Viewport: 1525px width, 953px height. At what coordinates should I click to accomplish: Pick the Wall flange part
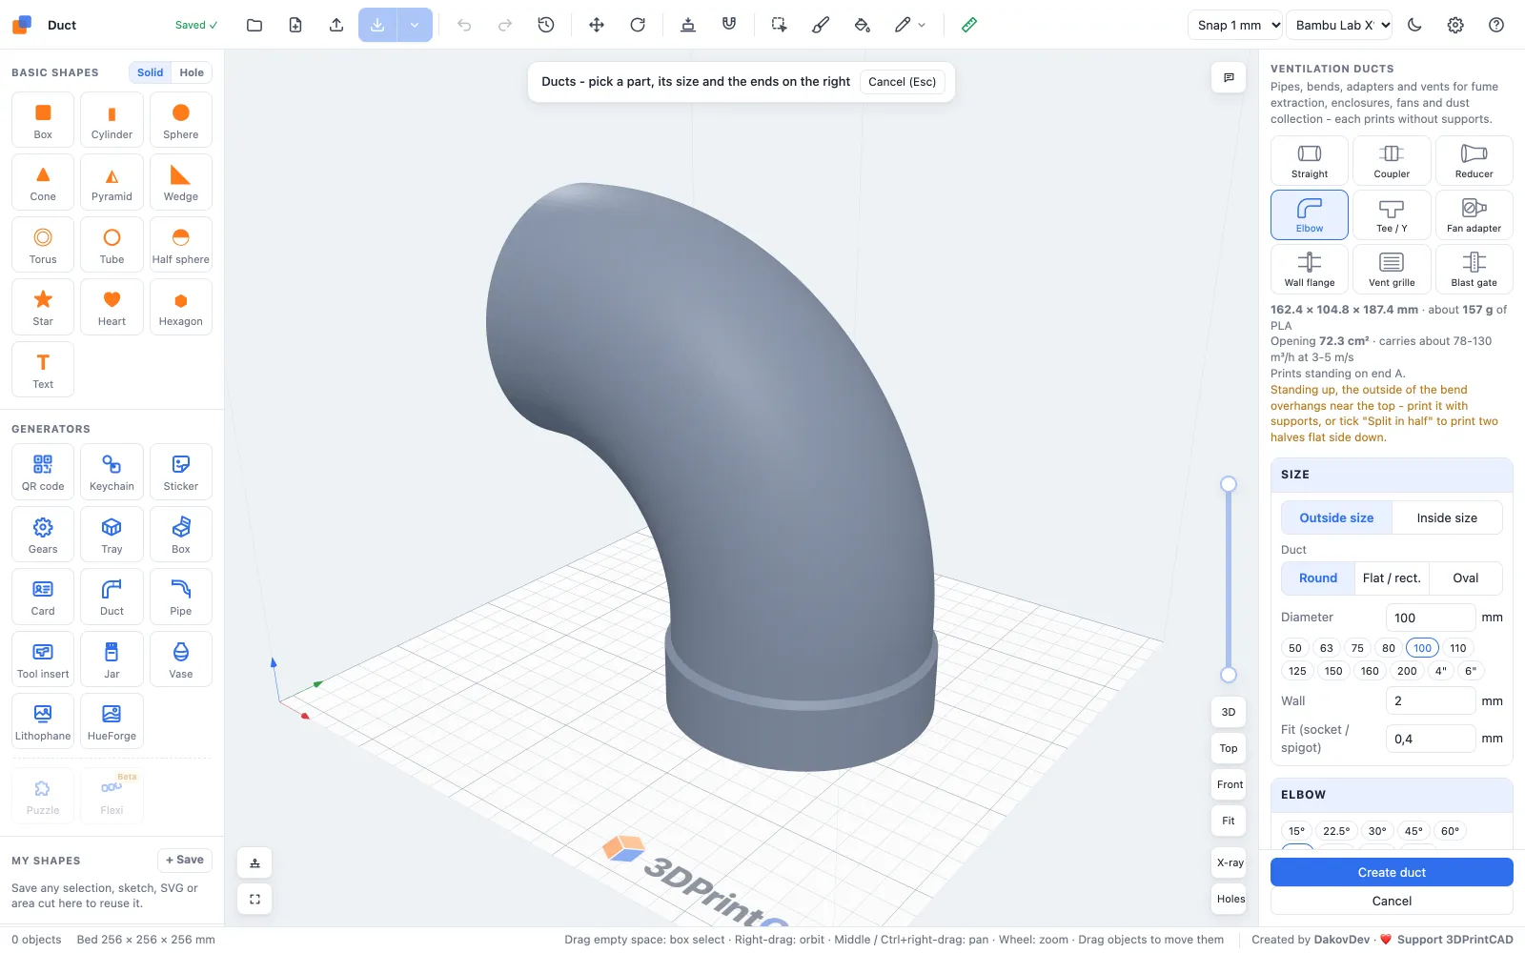pos(1309,269)
